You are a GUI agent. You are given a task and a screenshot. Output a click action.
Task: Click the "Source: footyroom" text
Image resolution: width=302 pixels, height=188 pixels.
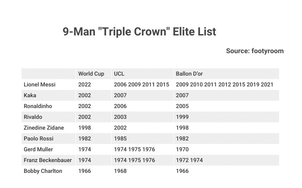[255, 51]
